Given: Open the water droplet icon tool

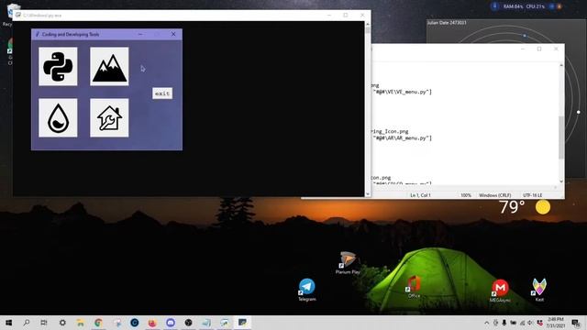Looking at the screenshot, I should pyautogui.click(x=58, y=118).
